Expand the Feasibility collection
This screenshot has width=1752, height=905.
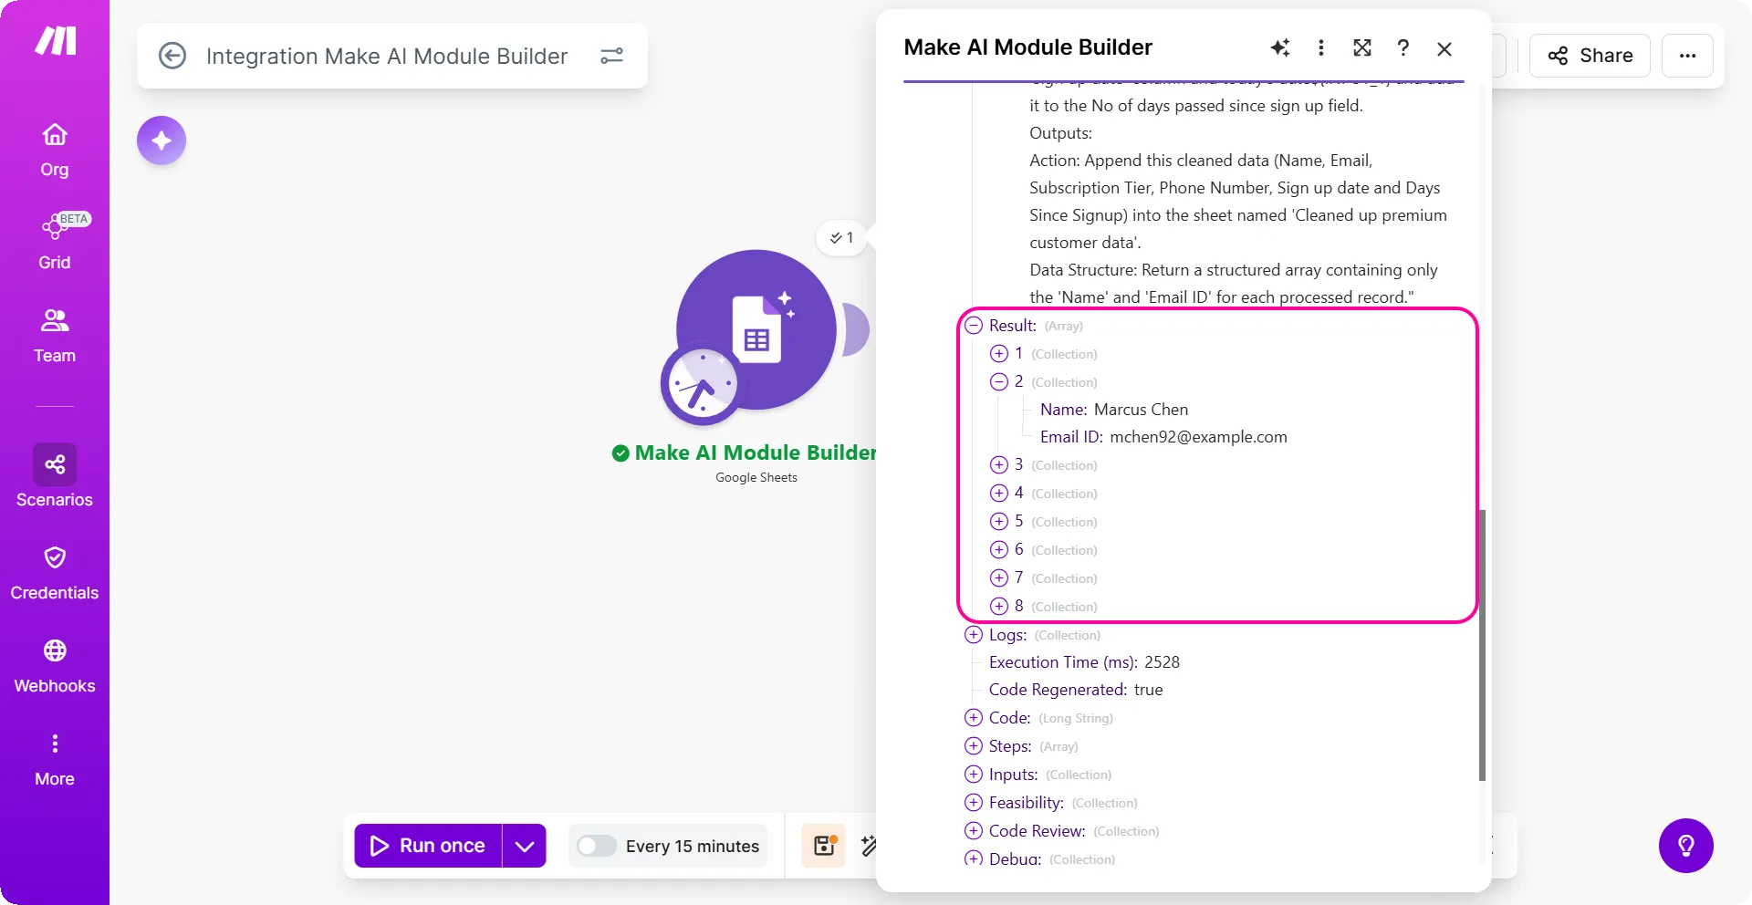[x=974, y=803]
